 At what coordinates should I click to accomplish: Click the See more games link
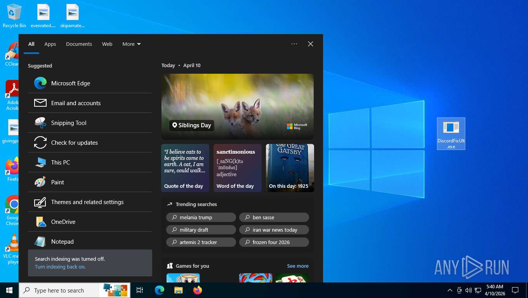pyautogui.click(x=298, y=266)
